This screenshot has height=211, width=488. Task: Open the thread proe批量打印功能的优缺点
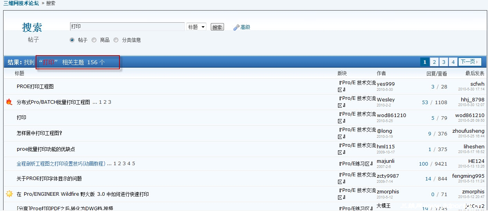[x=46, y=149]
